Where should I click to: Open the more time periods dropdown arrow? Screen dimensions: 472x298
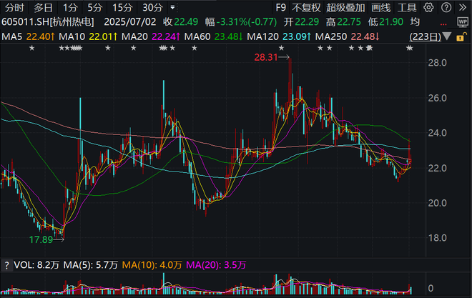[x=172, y=8]
